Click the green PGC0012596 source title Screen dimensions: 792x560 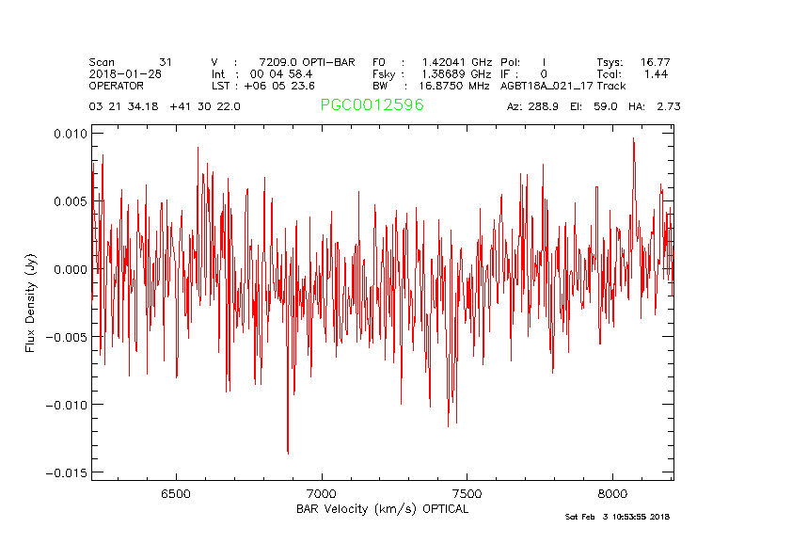coord(372,105)
